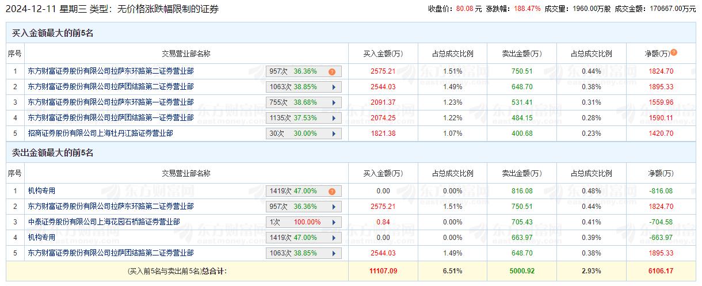Click the arrow in the 1135次 37.53% badge
Screen dimensions: 702x286
(x=333, y=118)
